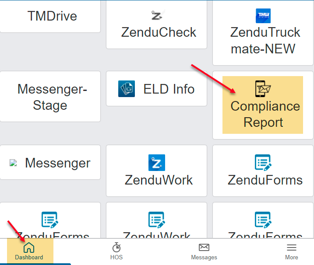Open the Messages tab
This screenshot has height=265, width=314.
(204, 251)
